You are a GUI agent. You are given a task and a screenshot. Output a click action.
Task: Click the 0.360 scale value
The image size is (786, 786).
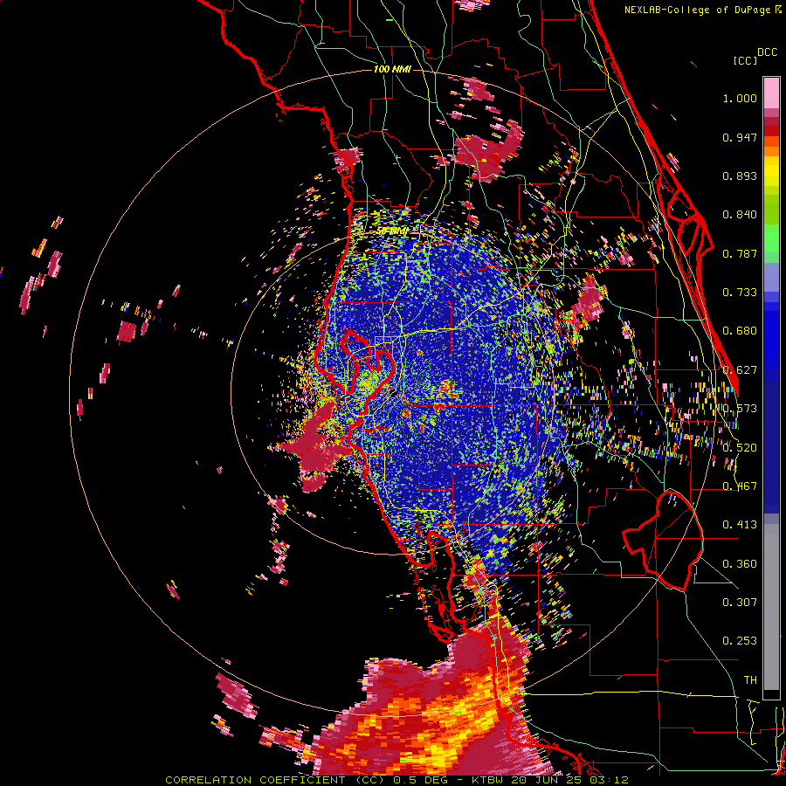740,564
